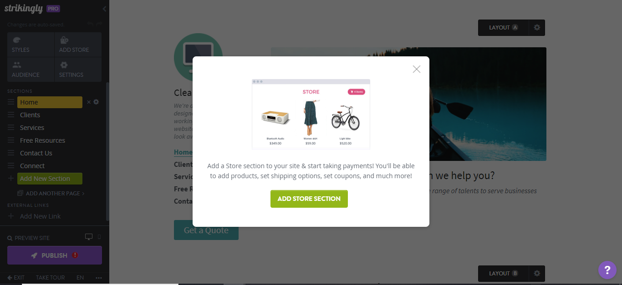The width and height of the screenshot is (622, 285).
Task: Open the Styles panel
Action: click(x=31, y=45)
